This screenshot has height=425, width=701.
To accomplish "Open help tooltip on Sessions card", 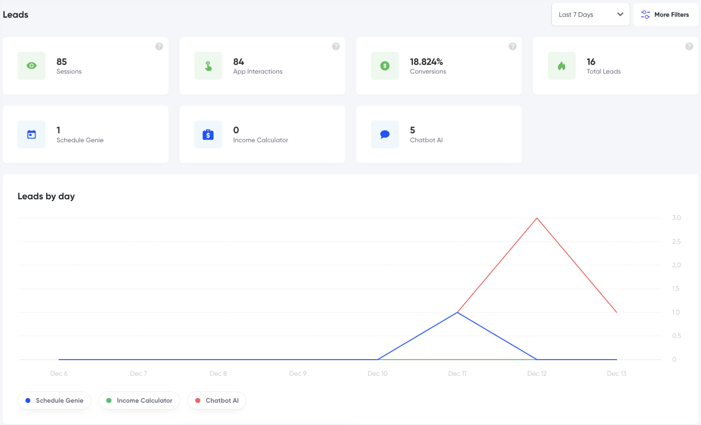I will click(159, 46).
